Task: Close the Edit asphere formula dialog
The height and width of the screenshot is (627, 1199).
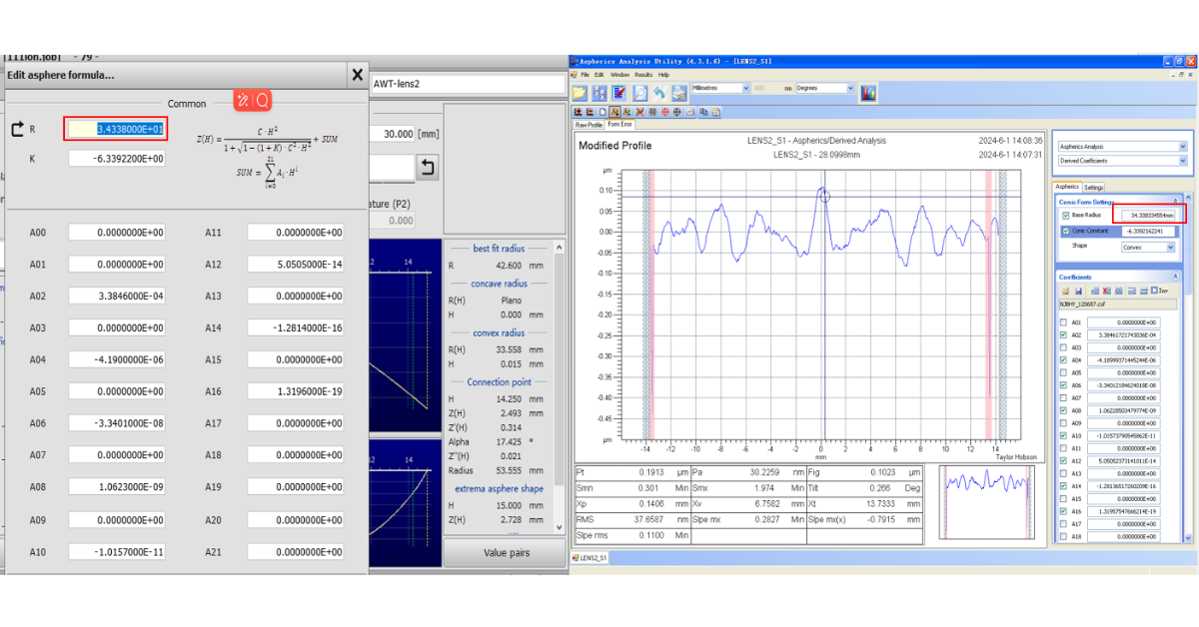Action: [x=357, y=75]
